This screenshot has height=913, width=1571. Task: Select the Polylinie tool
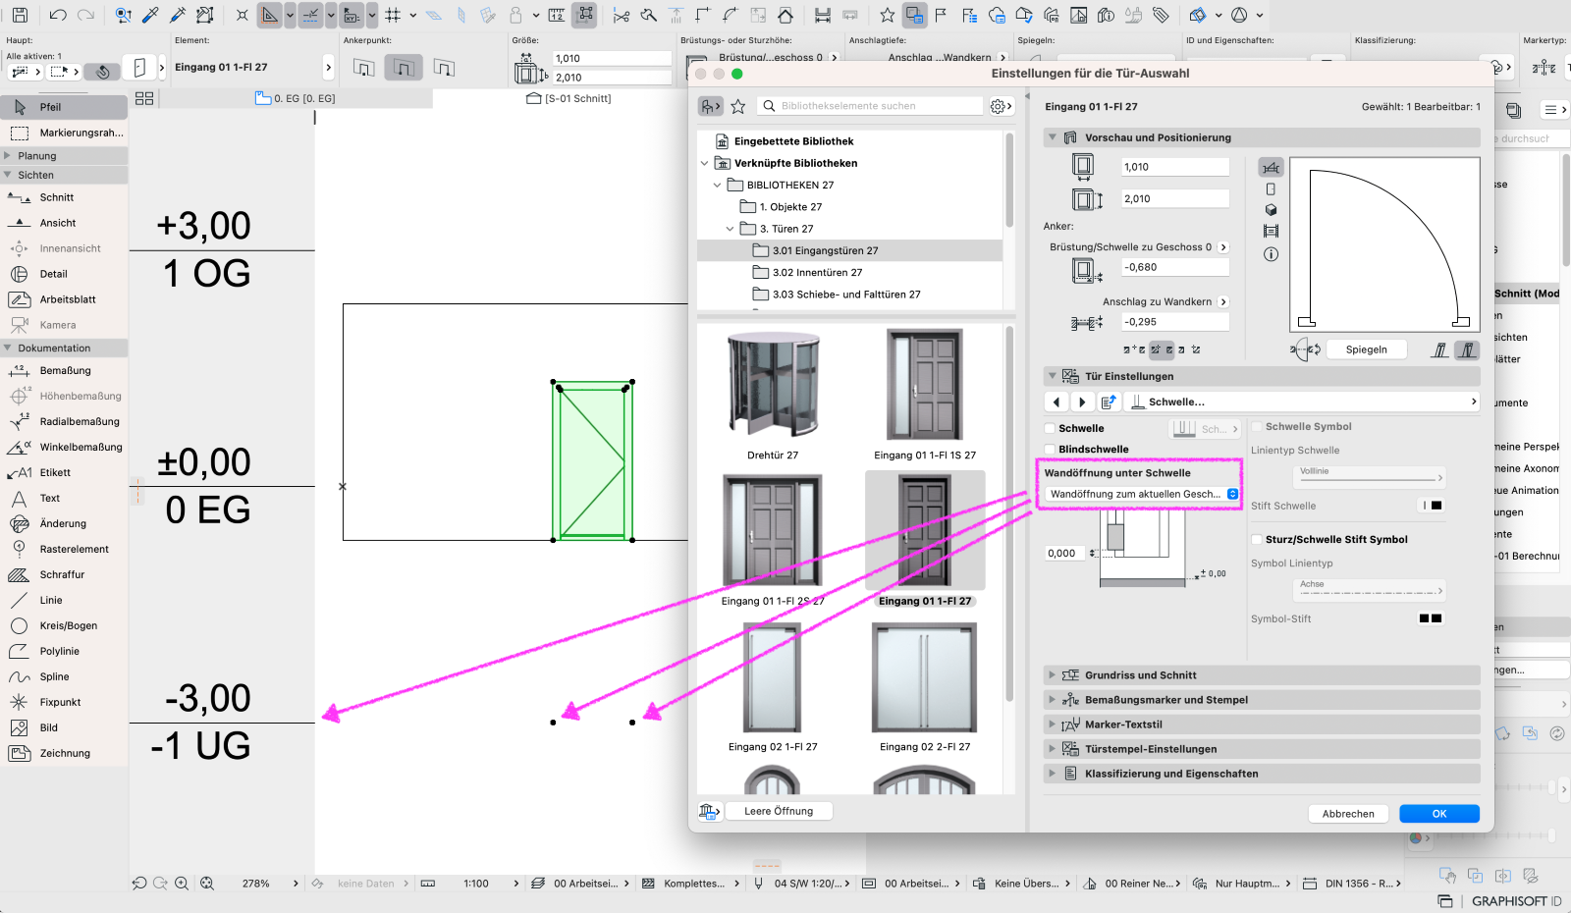click(64, 651)
